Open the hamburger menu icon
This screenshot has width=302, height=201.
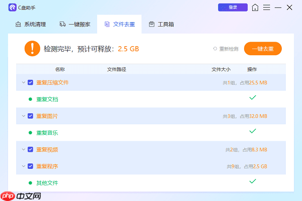[267, 8]
